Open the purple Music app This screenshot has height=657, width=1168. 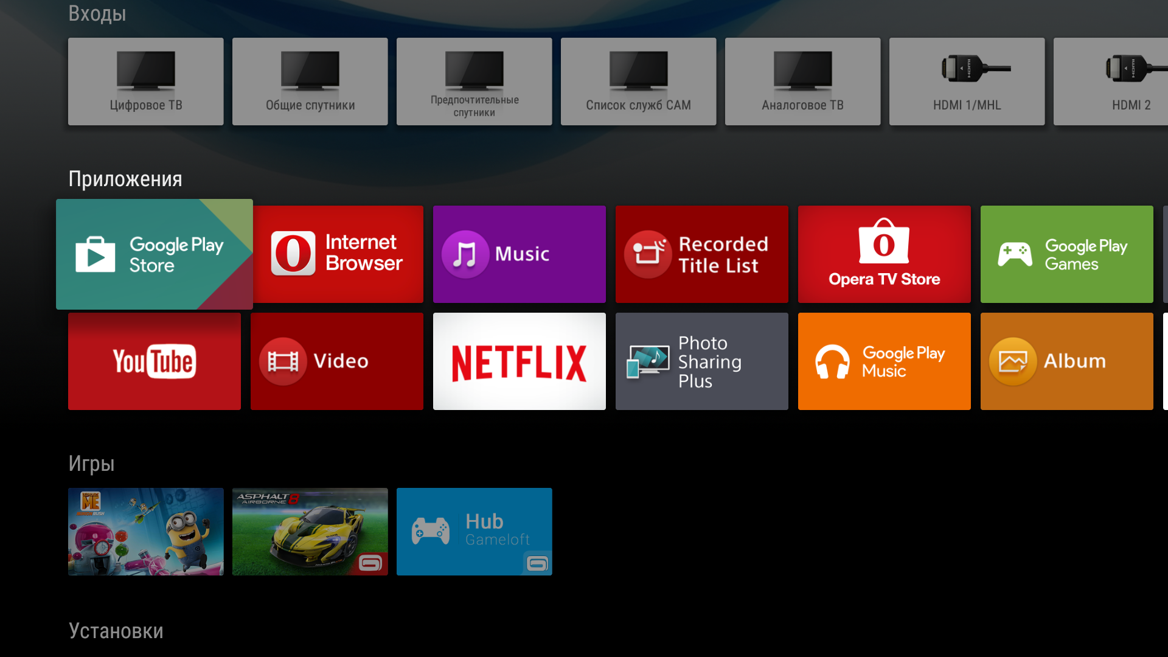[520, 254]
